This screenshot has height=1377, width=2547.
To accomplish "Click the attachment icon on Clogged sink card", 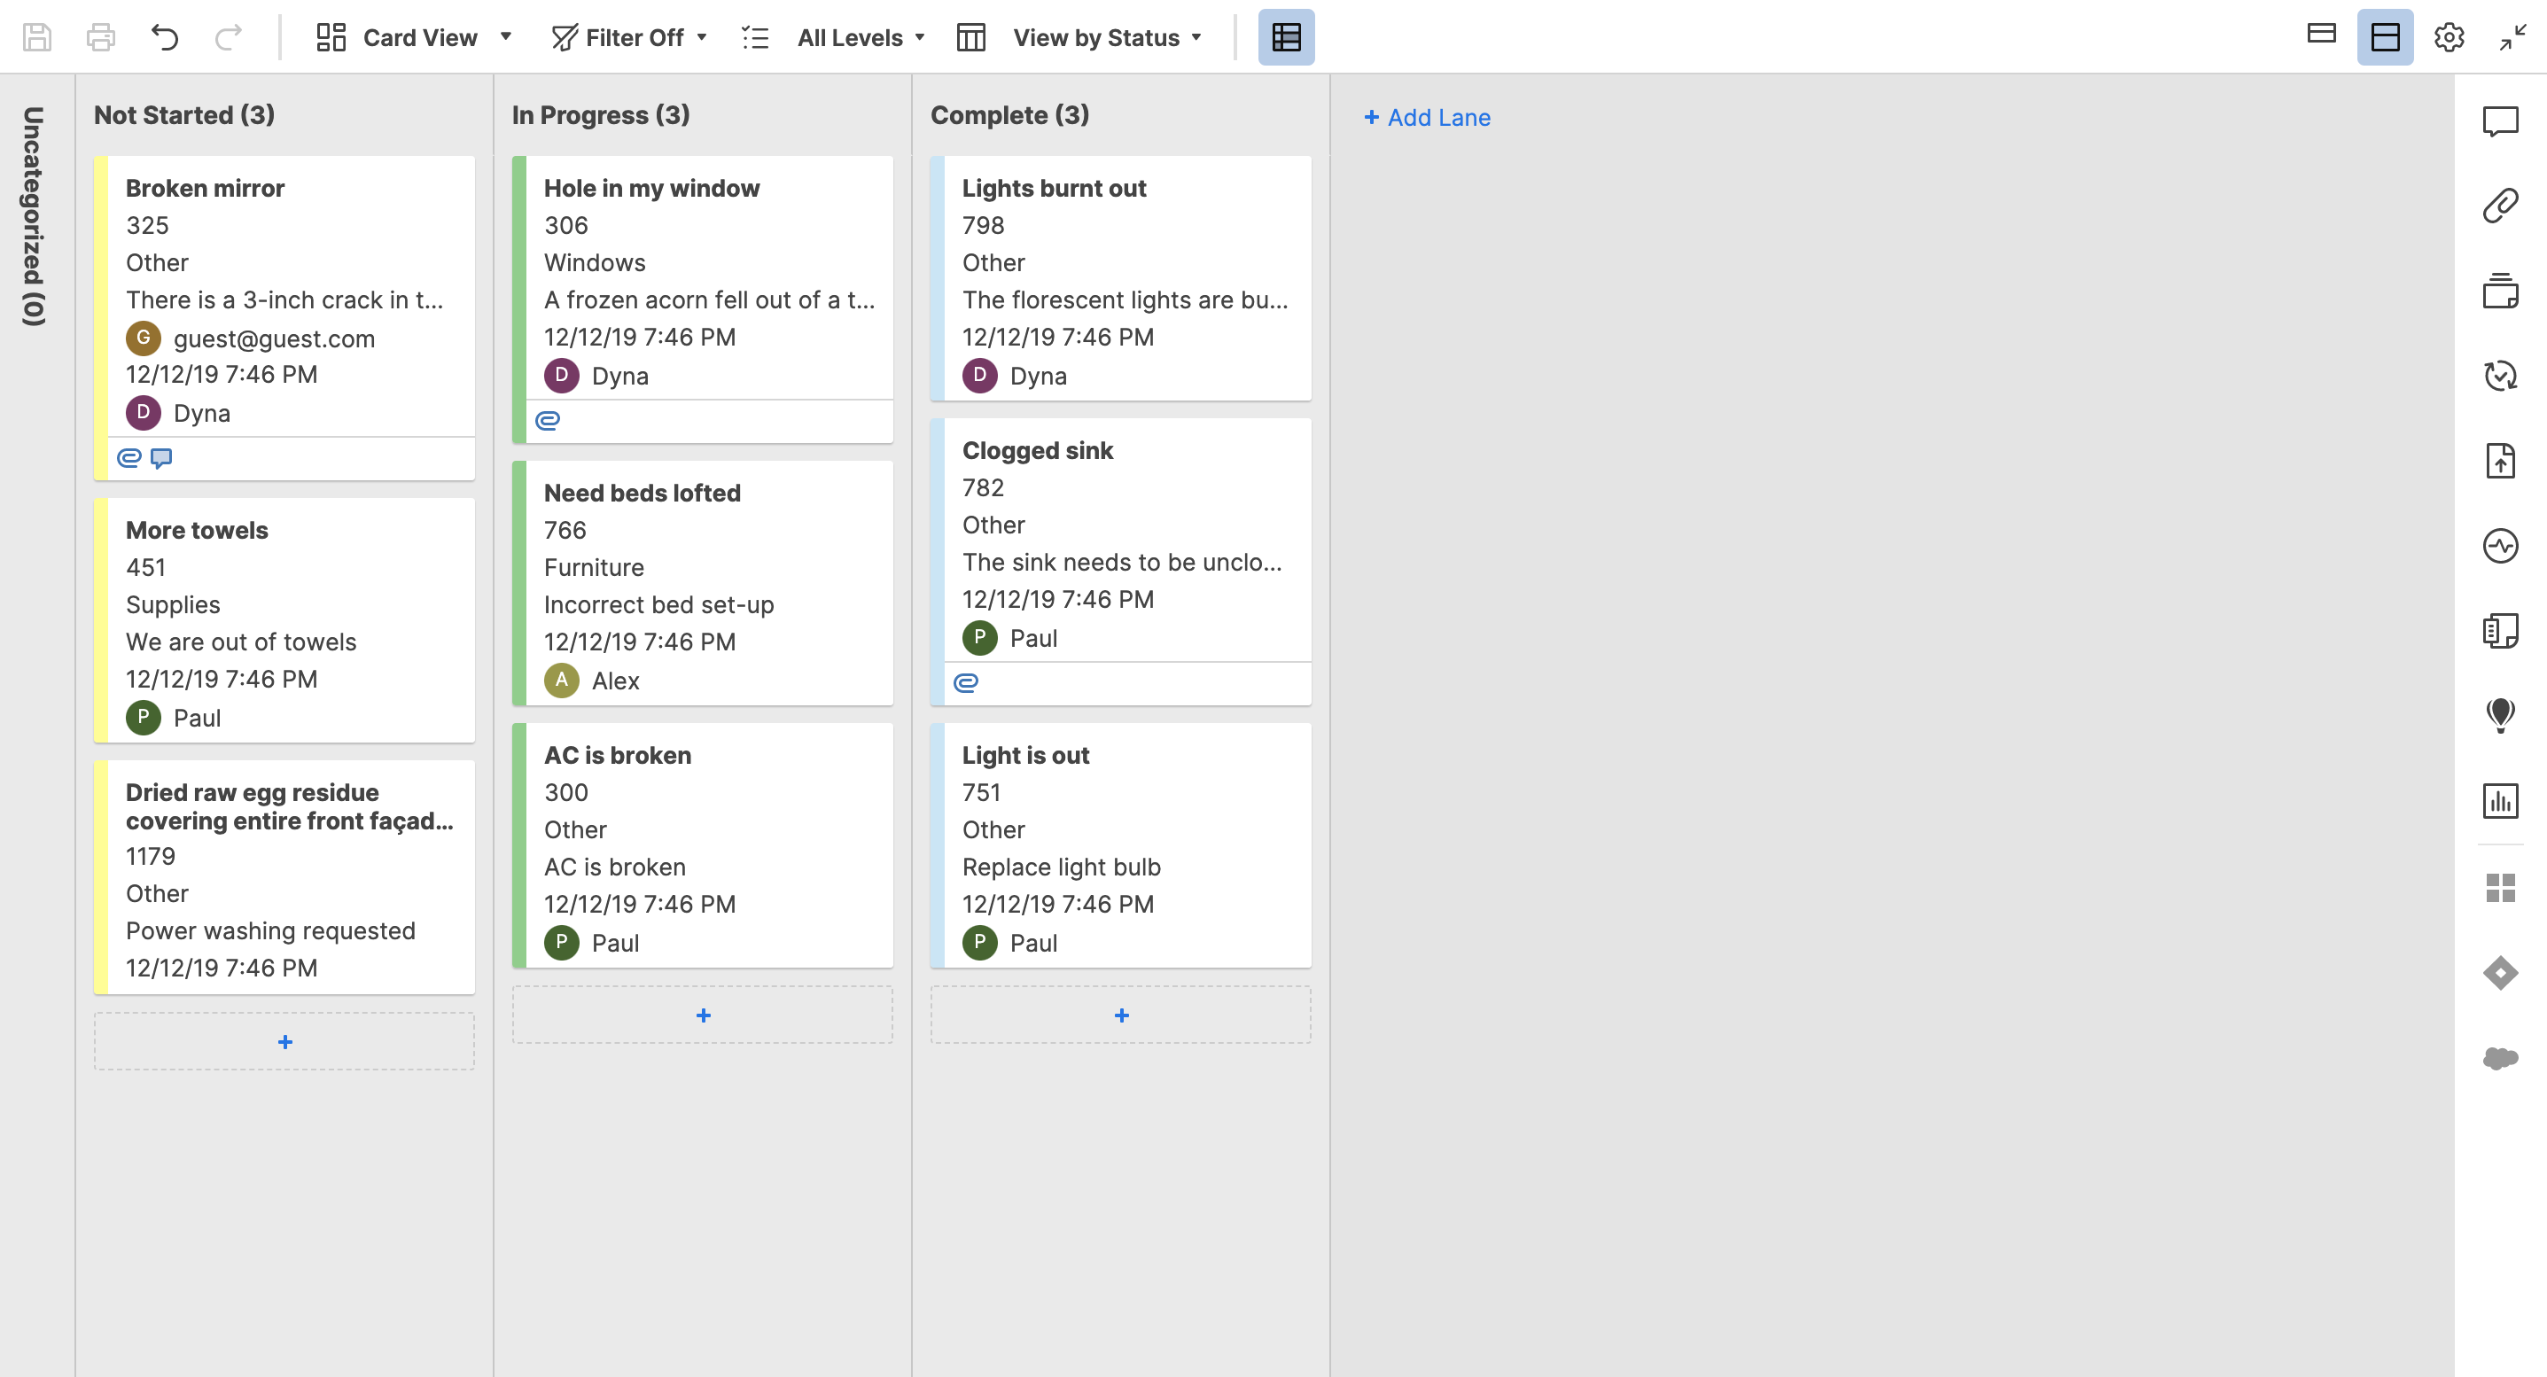I will 965,682.
